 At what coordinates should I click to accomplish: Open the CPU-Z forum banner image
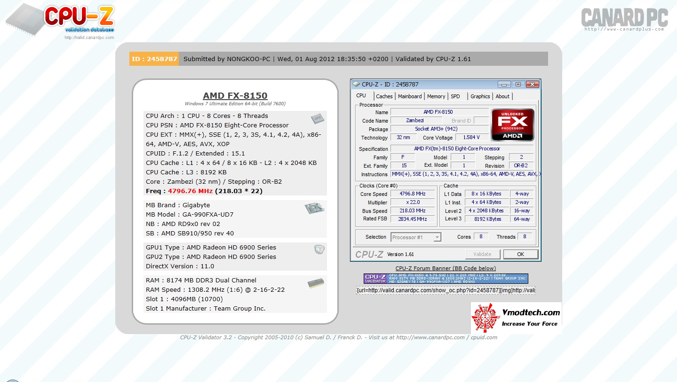(446, 279)
